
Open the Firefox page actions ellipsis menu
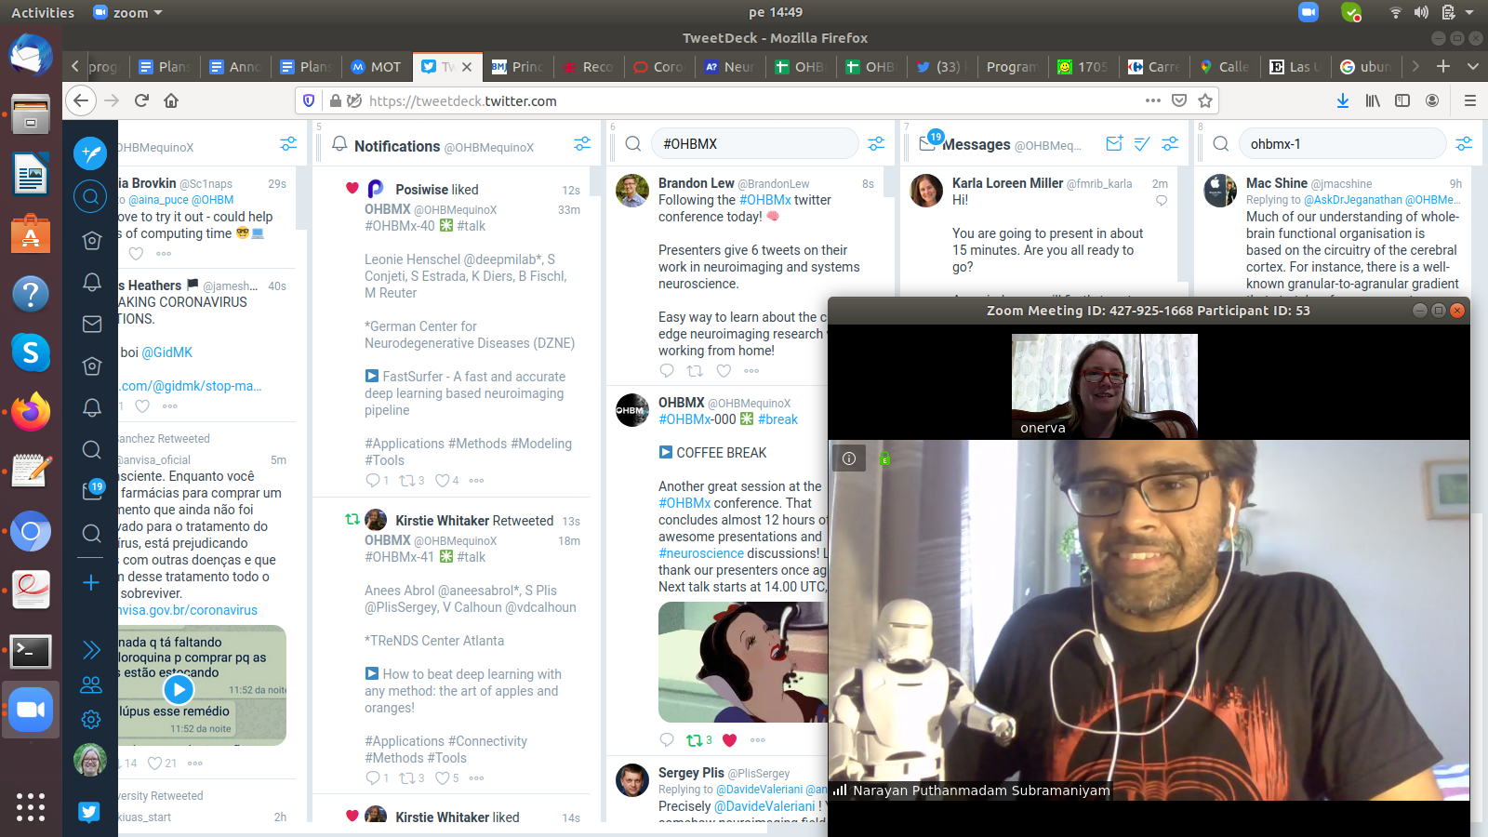(x=1153, y=100)
